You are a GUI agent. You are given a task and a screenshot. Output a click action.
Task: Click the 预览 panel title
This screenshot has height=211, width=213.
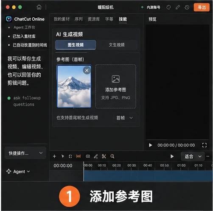[x=152, y=19]
